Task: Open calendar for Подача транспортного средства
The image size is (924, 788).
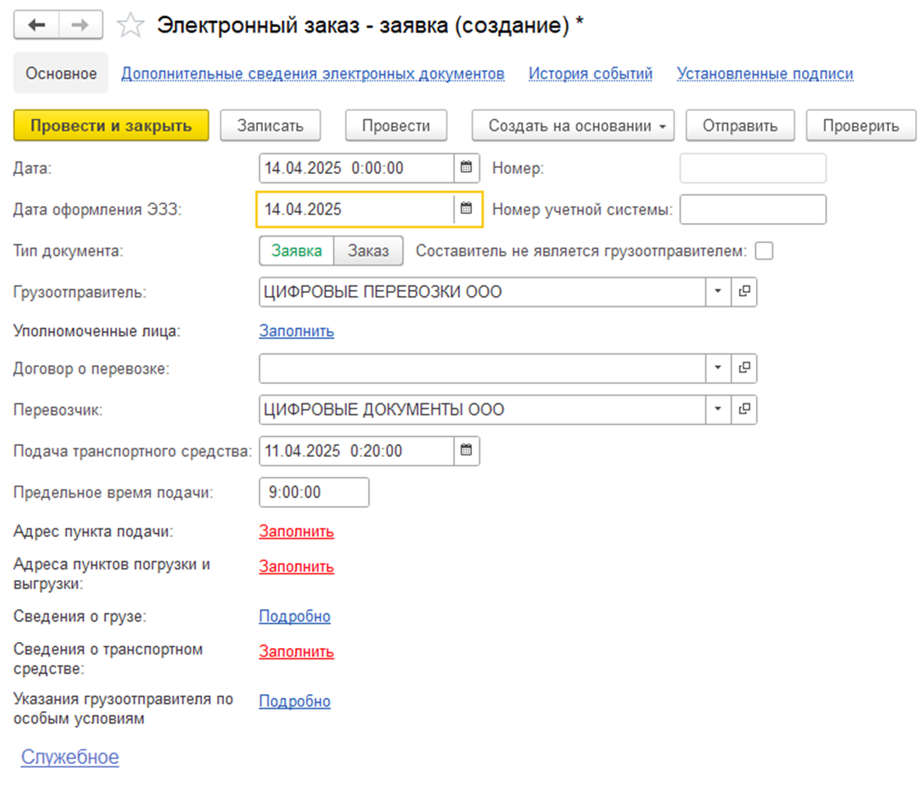Action: [x=466, y=451]
